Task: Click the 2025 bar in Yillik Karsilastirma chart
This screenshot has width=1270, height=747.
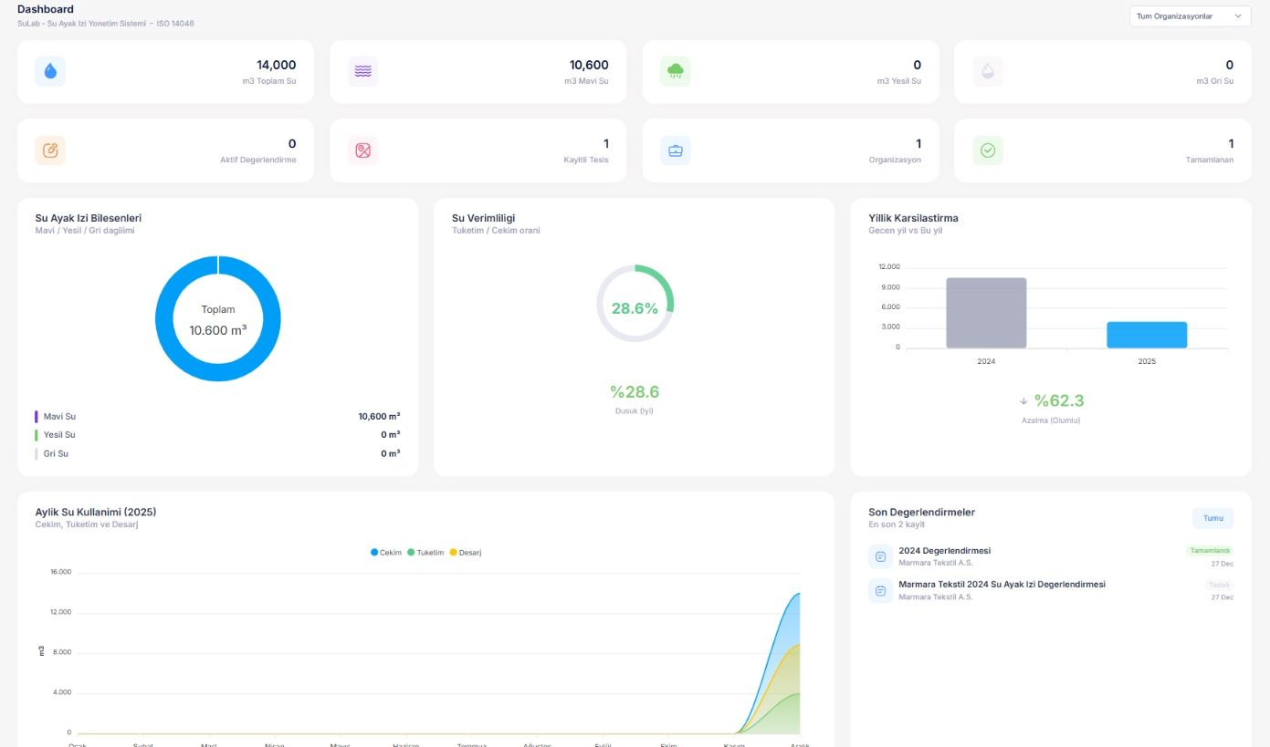Action: point(1148,335)
